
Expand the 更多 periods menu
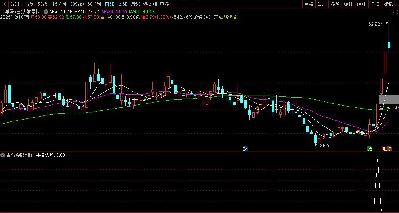[167, 4]
